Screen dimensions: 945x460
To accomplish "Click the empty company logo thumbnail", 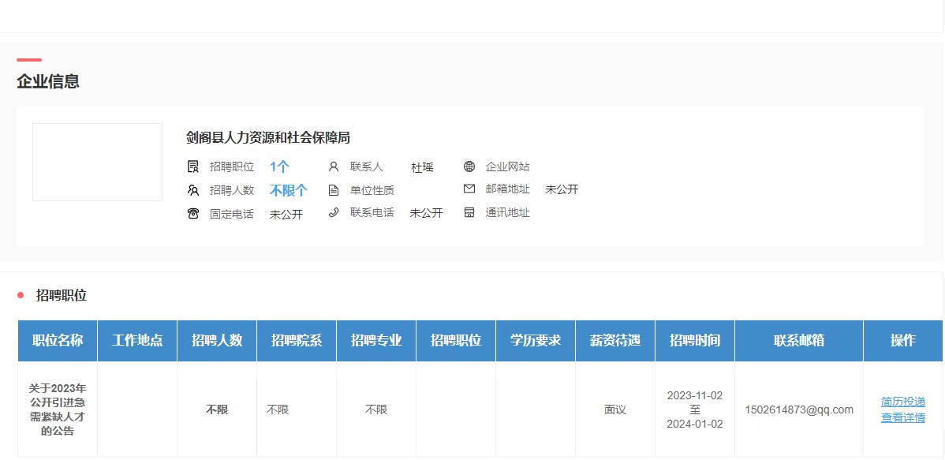I will pyautogui.click(x=97, y=162).
